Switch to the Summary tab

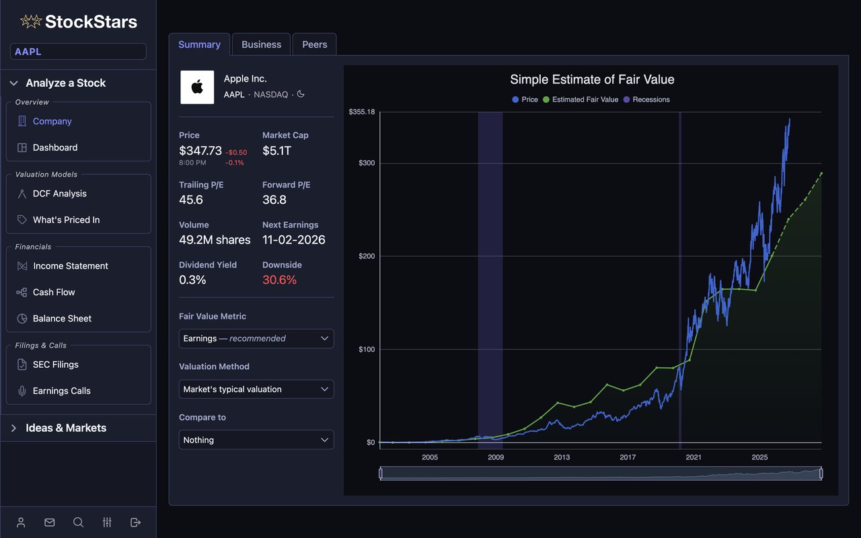199,44
